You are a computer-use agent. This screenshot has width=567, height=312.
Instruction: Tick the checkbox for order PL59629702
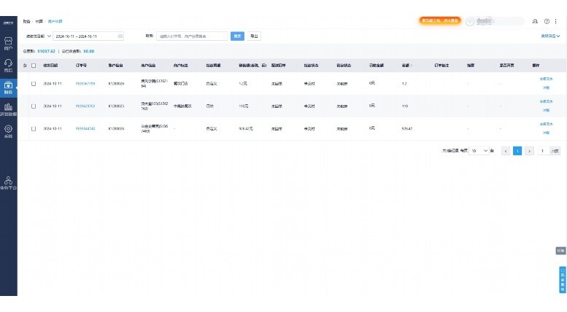(x=34, y=106)
